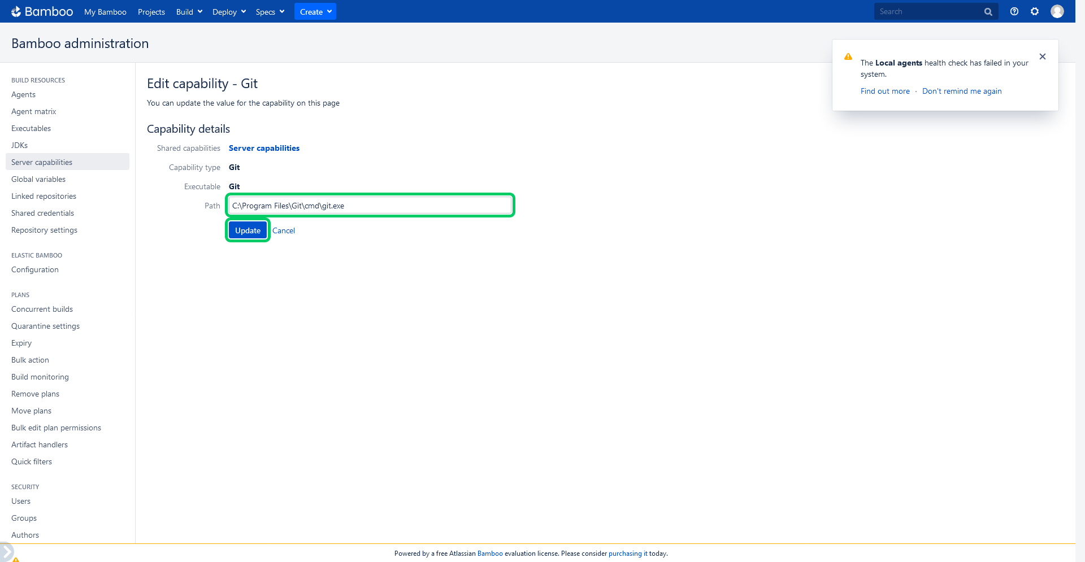Open the Deploy dropdown menu

point(229,12)
